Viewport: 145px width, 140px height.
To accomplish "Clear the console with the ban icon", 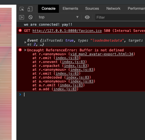I will coord(30,17).
